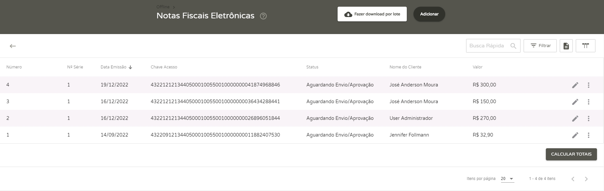Open the document export icon

[566, 46]
